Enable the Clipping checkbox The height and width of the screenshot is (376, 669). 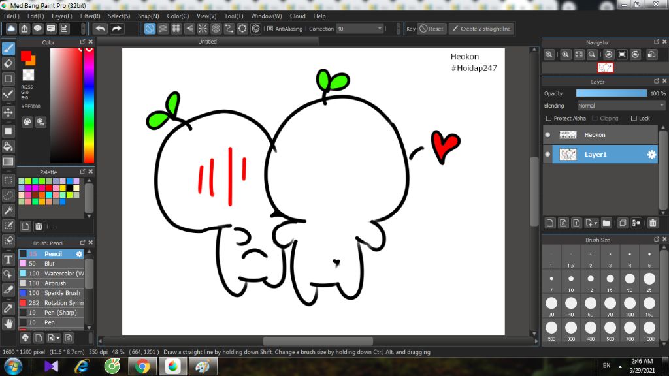click(595, 119)
